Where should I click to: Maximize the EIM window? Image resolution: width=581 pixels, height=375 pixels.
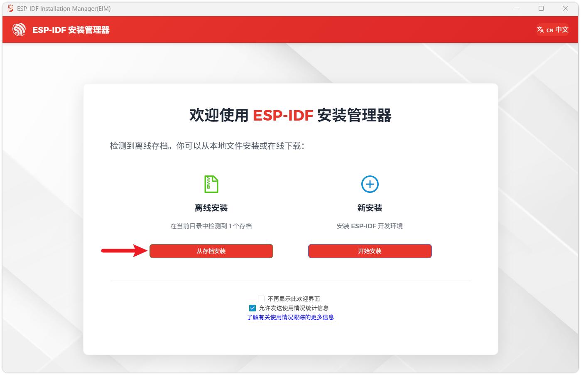(541, 8)
